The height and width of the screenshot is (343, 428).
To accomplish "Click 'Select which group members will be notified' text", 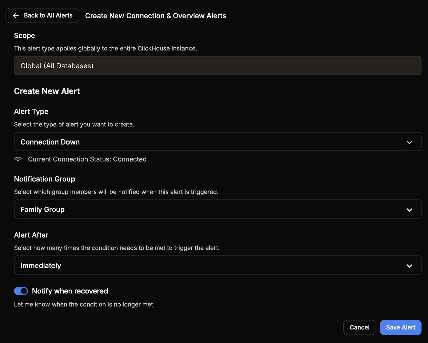I will point(116,192).
